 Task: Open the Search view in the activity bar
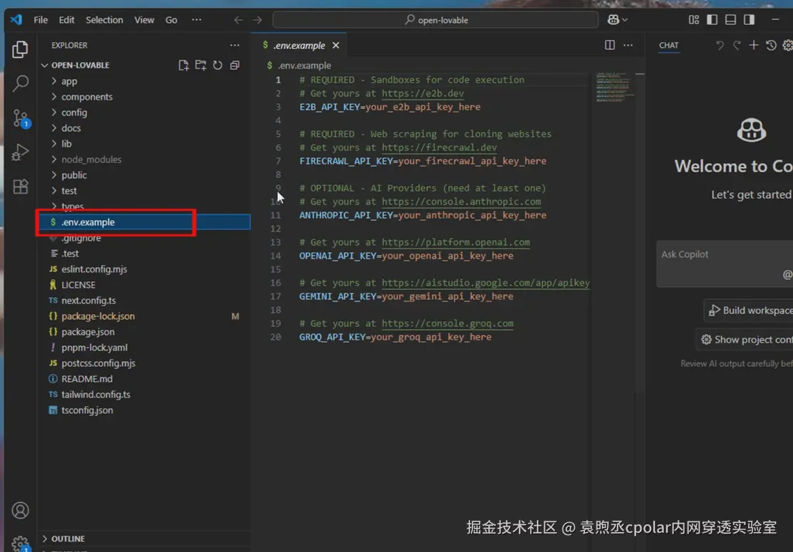[20, 83]
